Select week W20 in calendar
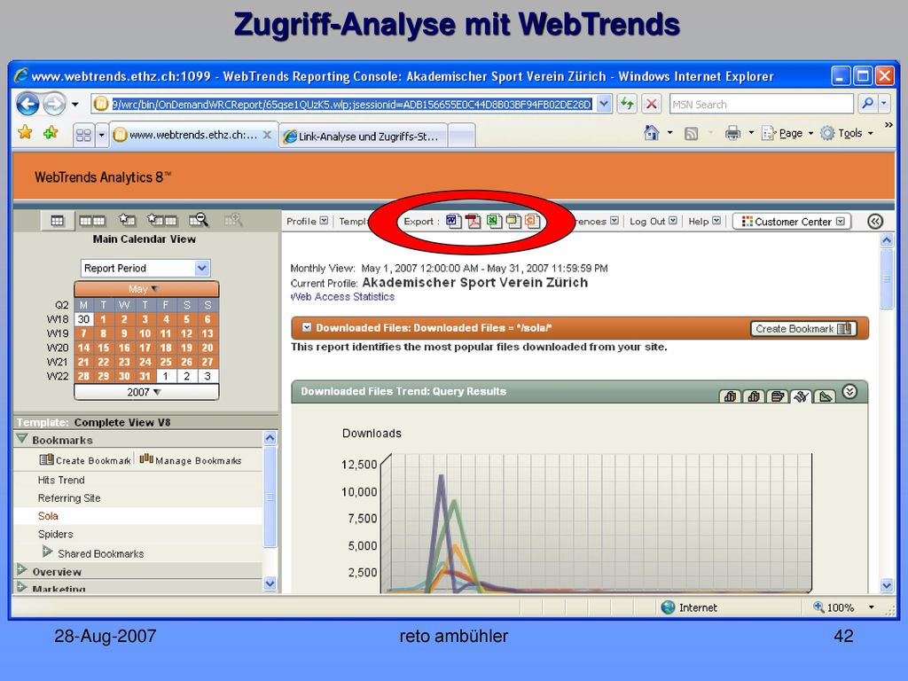The width and height of the screenshot is (908, 681). pyautogui.click(x=58, y=348)
